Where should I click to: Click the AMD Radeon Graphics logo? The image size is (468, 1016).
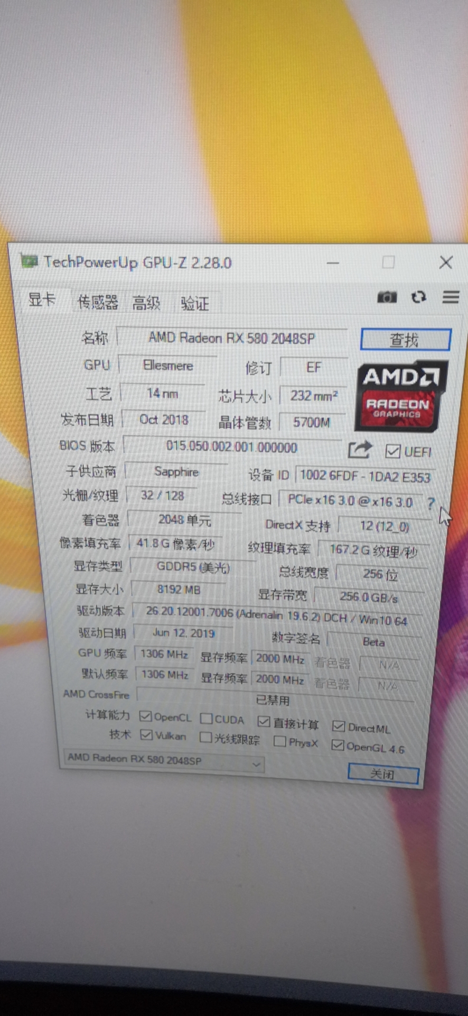[x=401, y=396]
